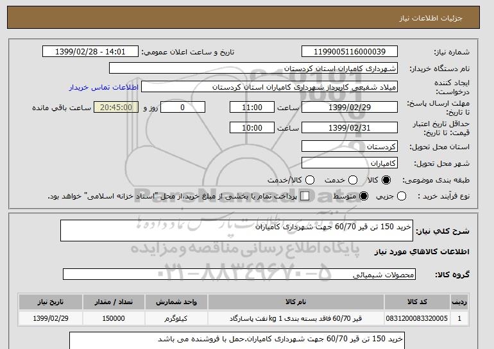The image size is (494, 349).
Task: Select the خدمت radio button
Action: 353,180
